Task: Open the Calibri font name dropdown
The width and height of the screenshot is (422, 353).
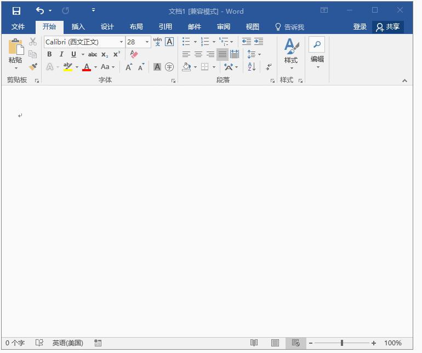Action: coord(121,42)
